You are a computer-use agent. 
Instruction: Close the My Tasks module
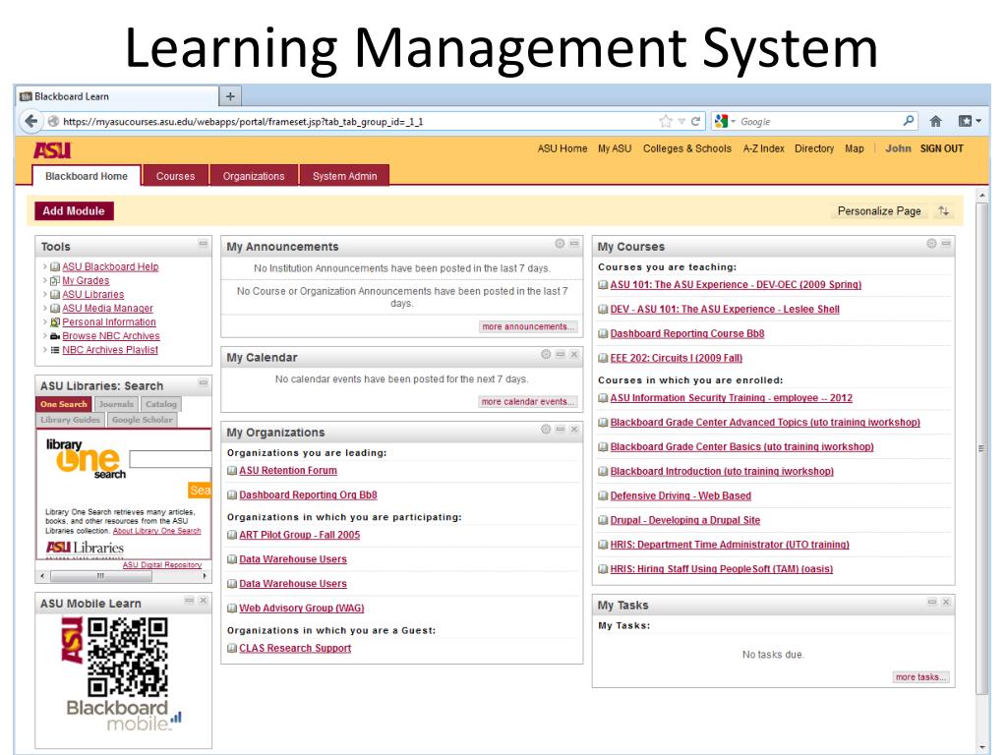click(946, 603)
